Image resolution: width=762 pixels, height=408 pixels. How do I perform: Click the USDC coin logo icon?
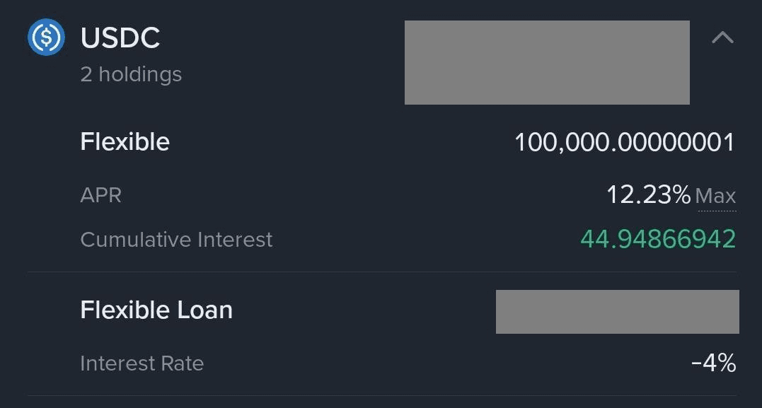(x=46, y=37)
